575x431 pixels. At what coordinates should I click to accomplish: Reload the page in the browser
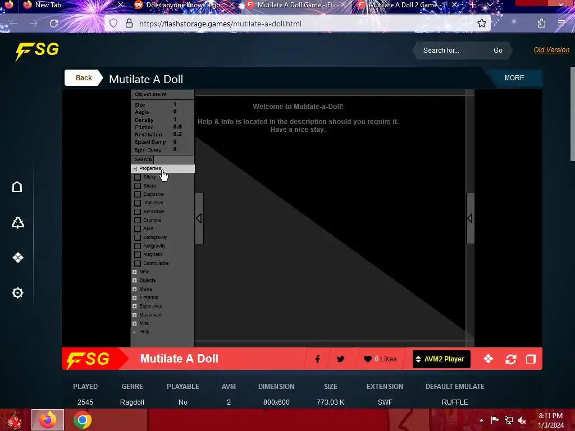54,24
